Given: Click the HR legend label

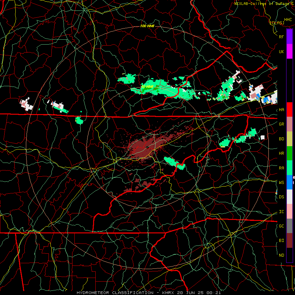Looking at the screenshot, I should coord(281,153).
